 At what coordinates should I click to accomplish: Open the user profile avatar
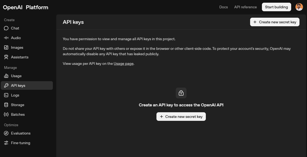point(299,7)
